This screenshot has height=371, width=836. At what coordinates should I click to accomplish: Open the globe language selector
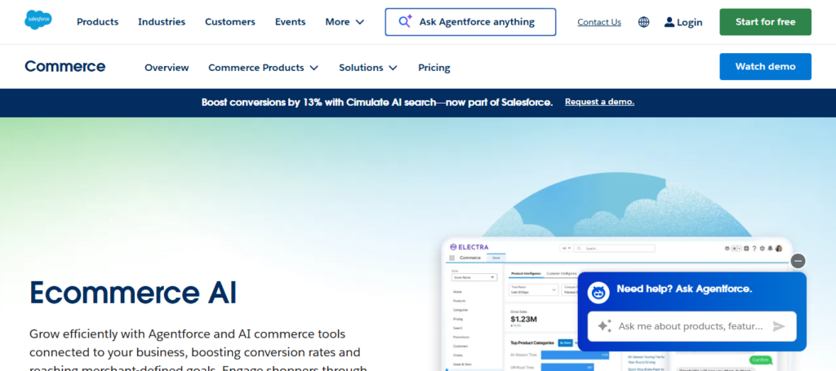(643, 22)
